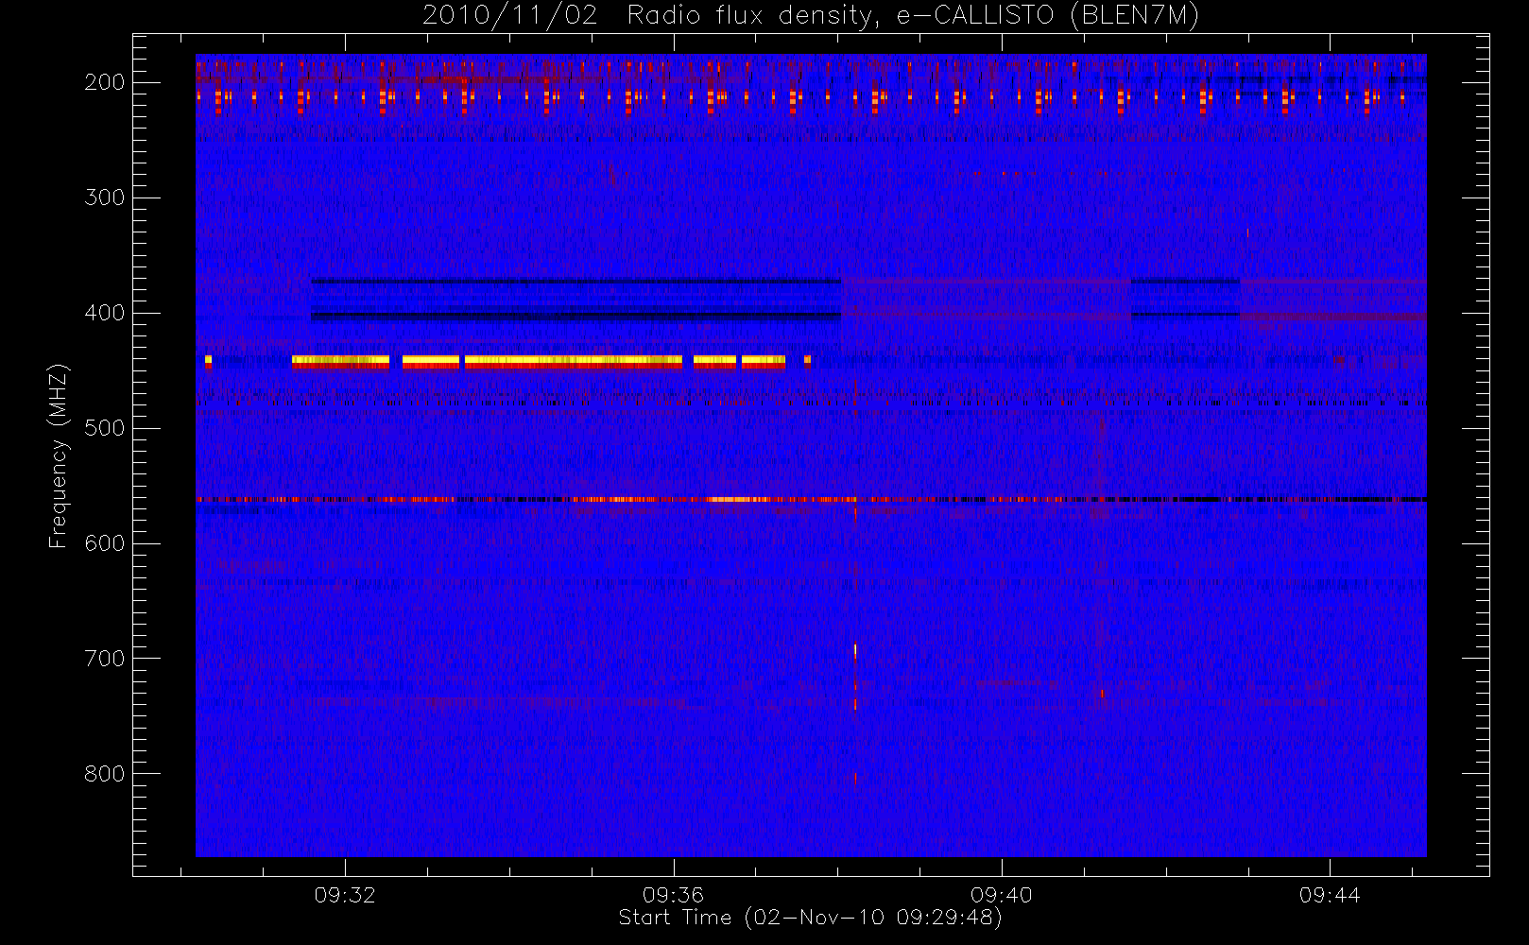Click the 'Start Time (02-Nov-10 09:29:48)' label
Viewport: 1529px width, 945px height.
coord(810,918)
